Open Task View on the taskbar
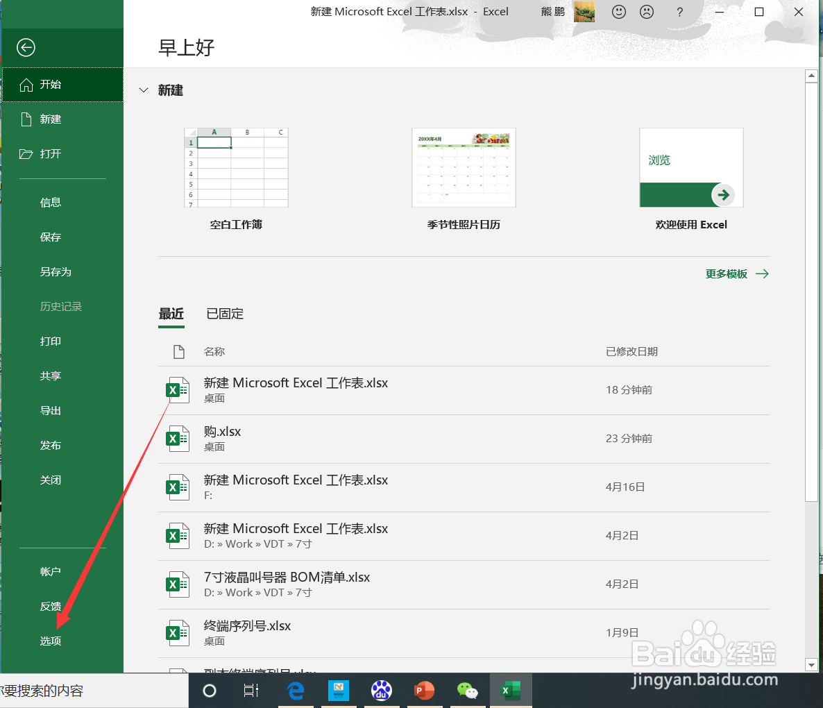 tap(251, 691)
